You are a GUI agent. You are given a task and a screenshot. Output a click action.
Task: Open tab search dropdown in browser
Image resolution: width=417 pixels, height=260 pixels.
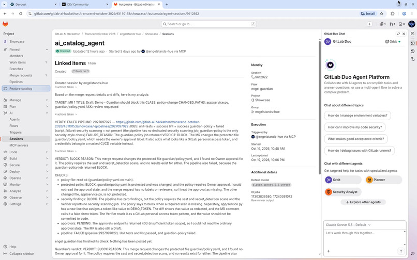click(x=4, y=4)
